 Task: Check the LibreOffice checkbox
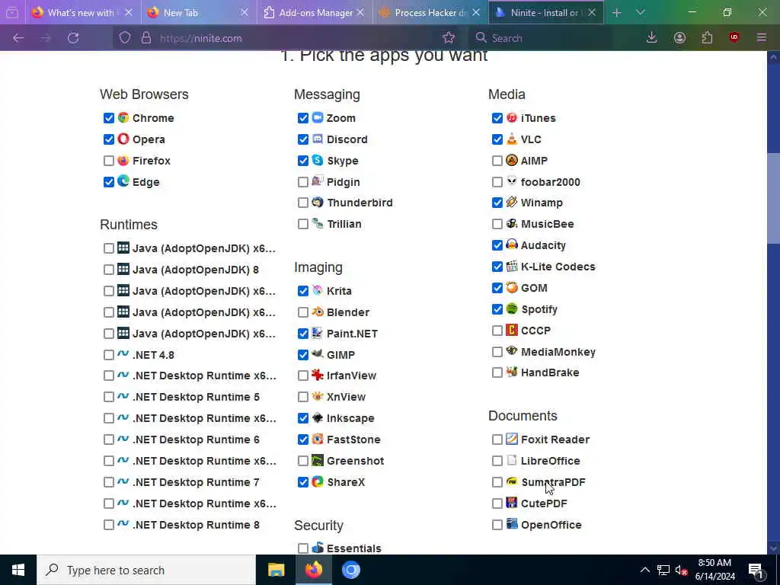497,461
